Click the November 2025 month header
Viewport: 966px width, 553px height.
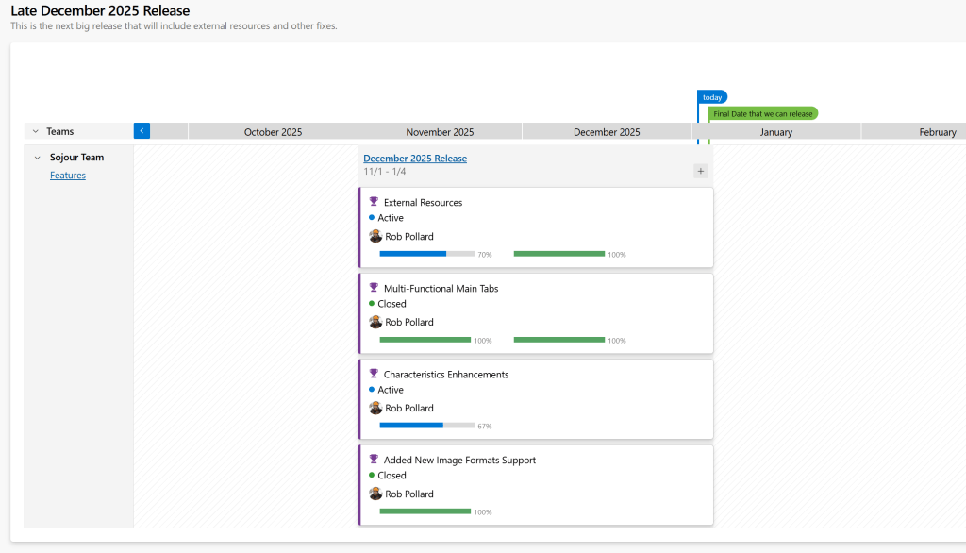(x=440, y=132)
